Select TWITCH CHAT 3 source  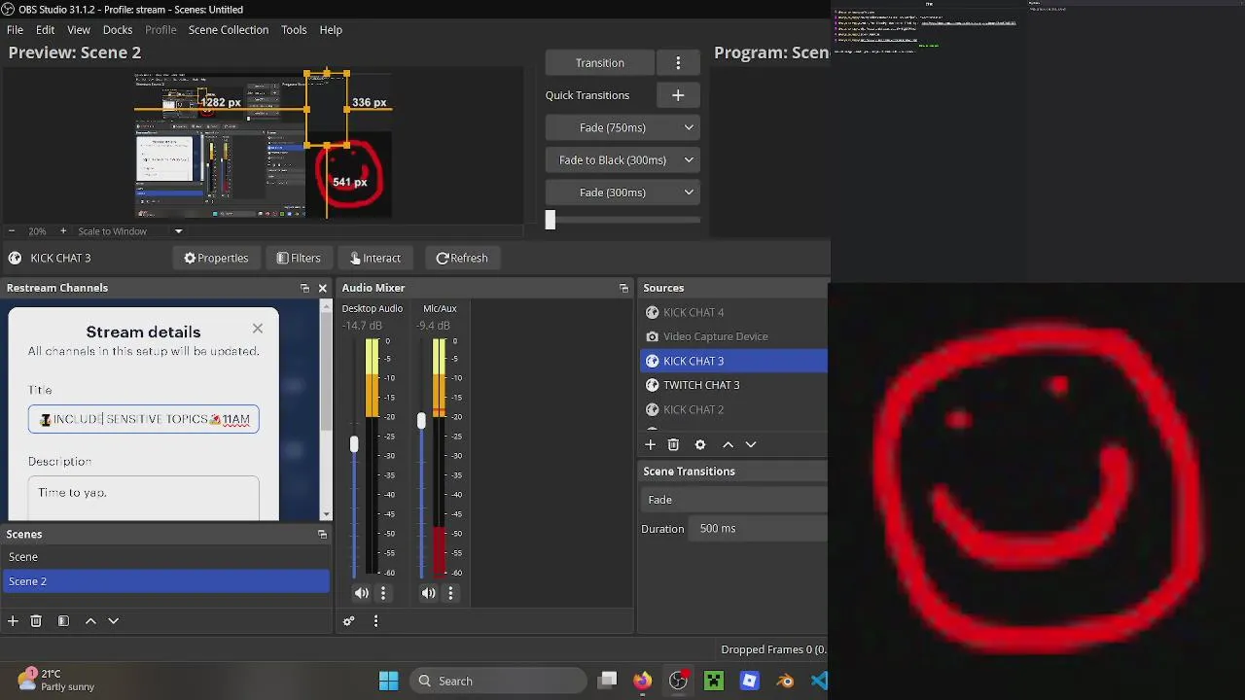[x=733, y=385]
